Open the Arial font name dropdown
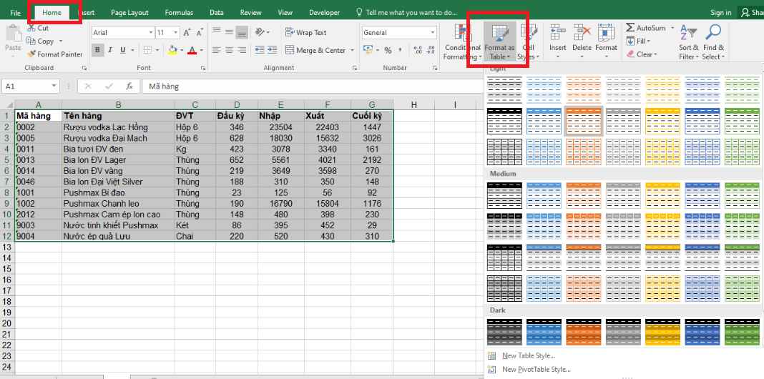 (x=150, y=33)
